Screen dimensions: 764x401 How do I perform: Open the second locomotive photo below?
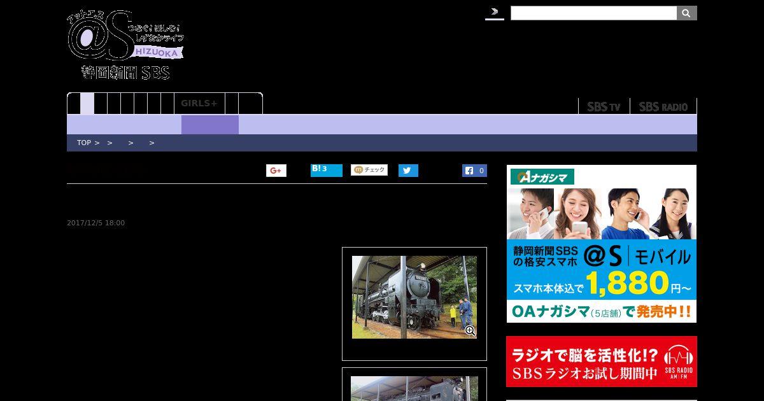point(414,388)
